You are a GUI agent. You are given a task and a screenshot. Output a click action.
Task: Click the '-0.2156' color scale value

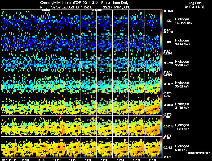pos(168,32)
